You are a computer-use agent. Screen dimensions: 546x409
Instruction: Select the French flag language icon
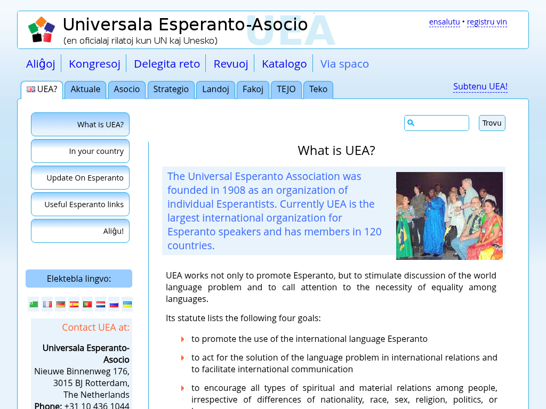tap(47, 304)
